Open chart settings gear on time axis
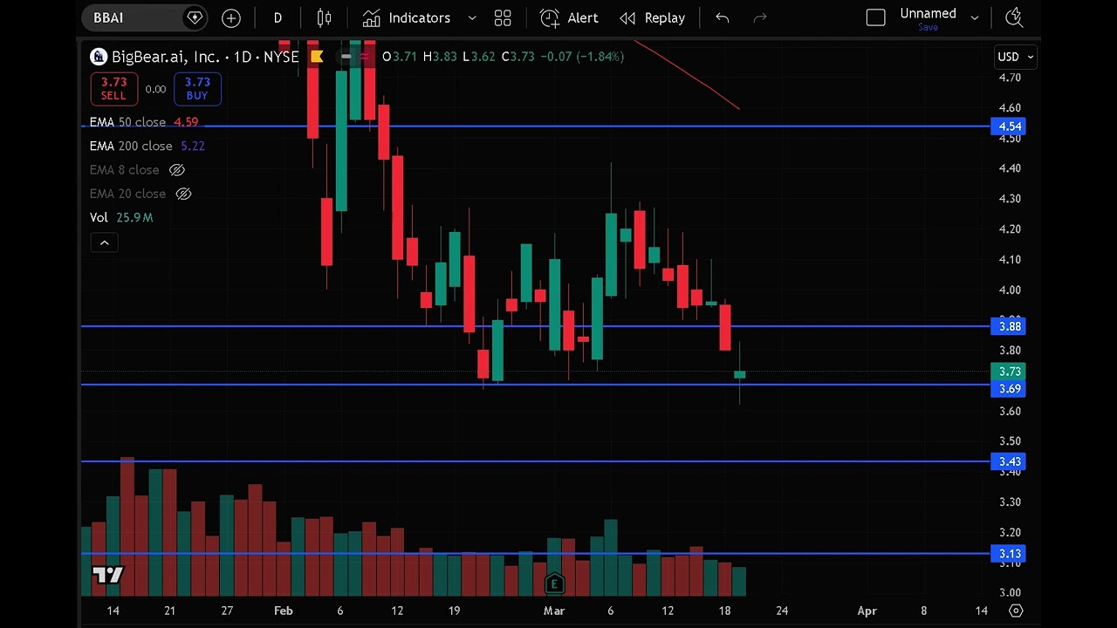Viewport: 1117px width, 628px height. (1016, 611)
